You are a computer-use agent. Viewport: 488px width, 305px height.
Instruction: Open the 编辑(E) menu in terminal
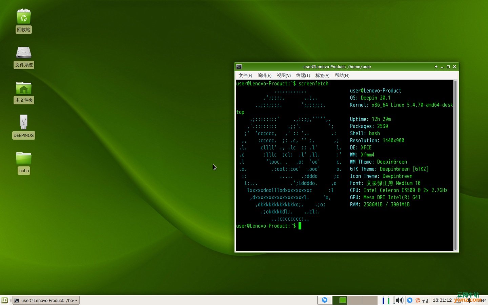pos(264,76)
